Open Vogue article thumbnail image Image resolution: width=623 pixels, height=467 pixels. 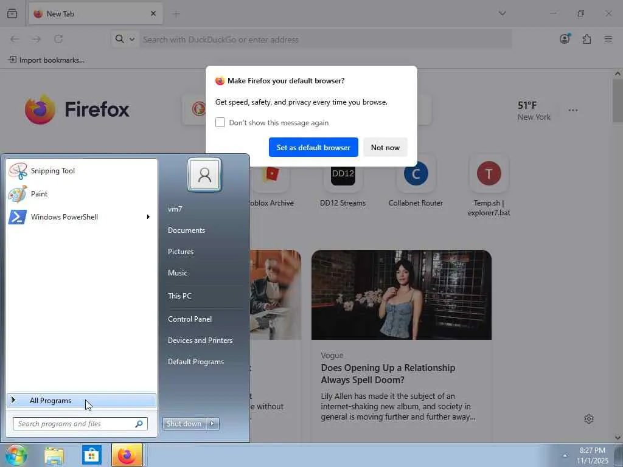402,295
